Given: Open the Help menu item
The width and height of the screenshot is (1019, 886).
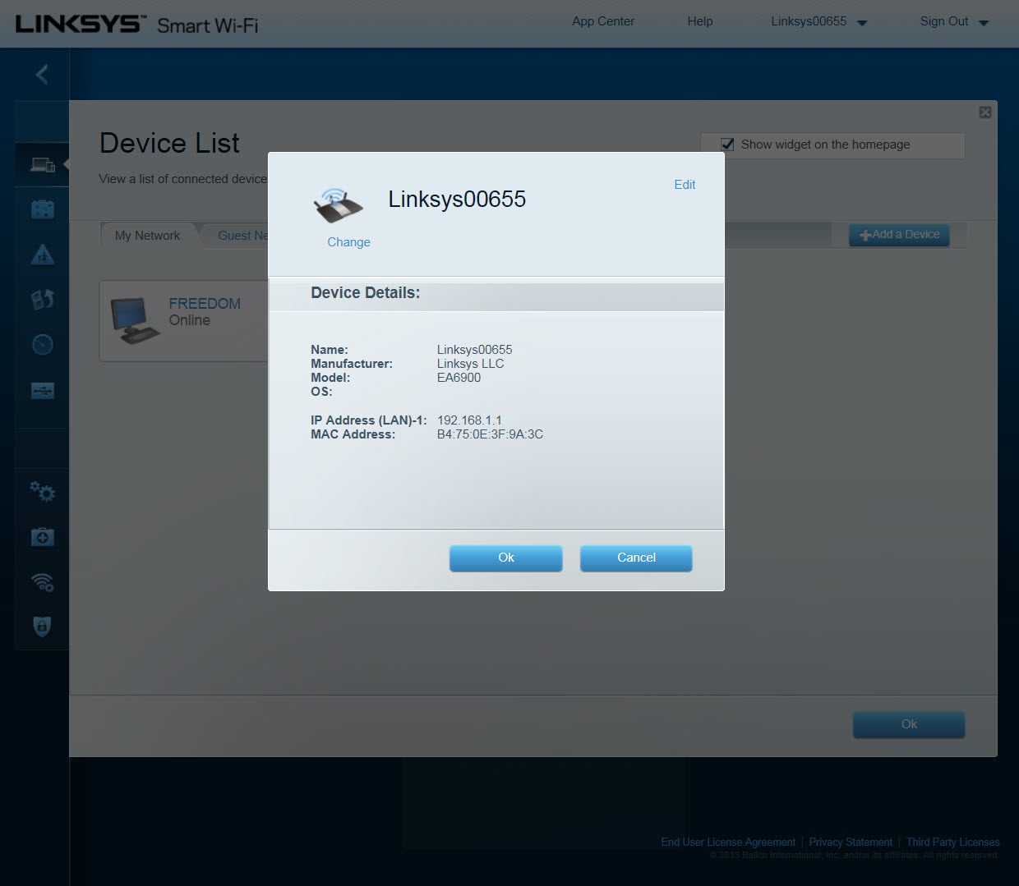Looking at the screenshot, I should click(x=700, y=21).
